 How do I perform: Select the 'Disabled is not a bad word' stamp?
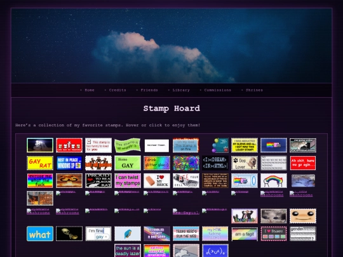(x=157, y=234)
